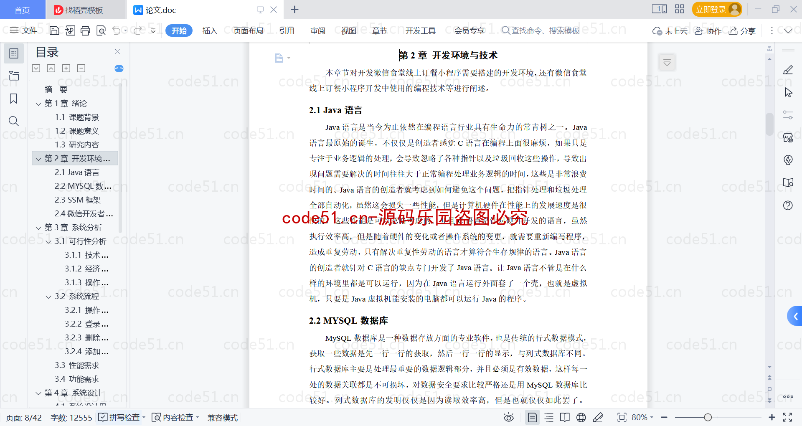
Task: Select the cursor tool in right sidebar
Action: coord(788,92)
